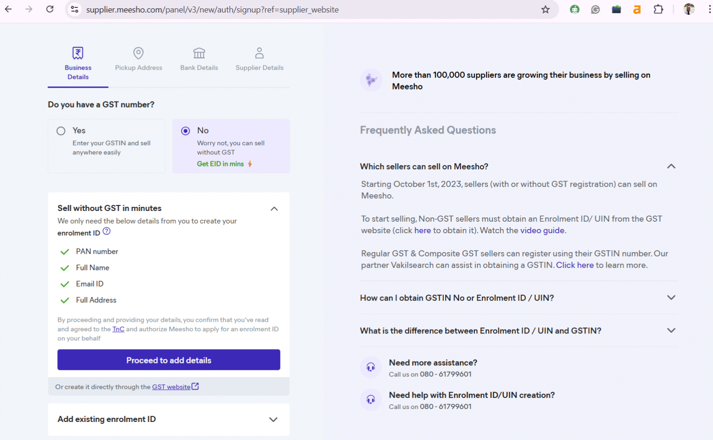Expand the Add existing enrolment ID section
Screen dimensions: 713x440
pos(273,420)
